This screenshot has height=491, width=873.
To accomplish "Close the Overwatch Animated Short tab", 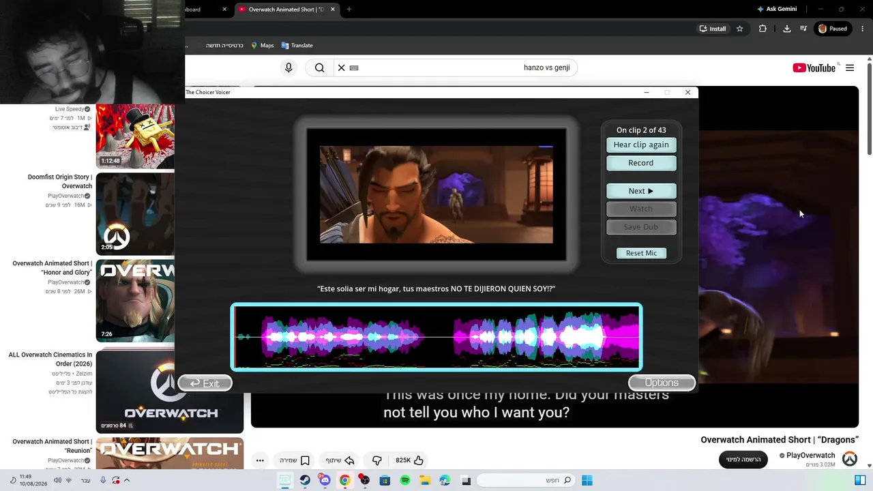I will [333, 10].
